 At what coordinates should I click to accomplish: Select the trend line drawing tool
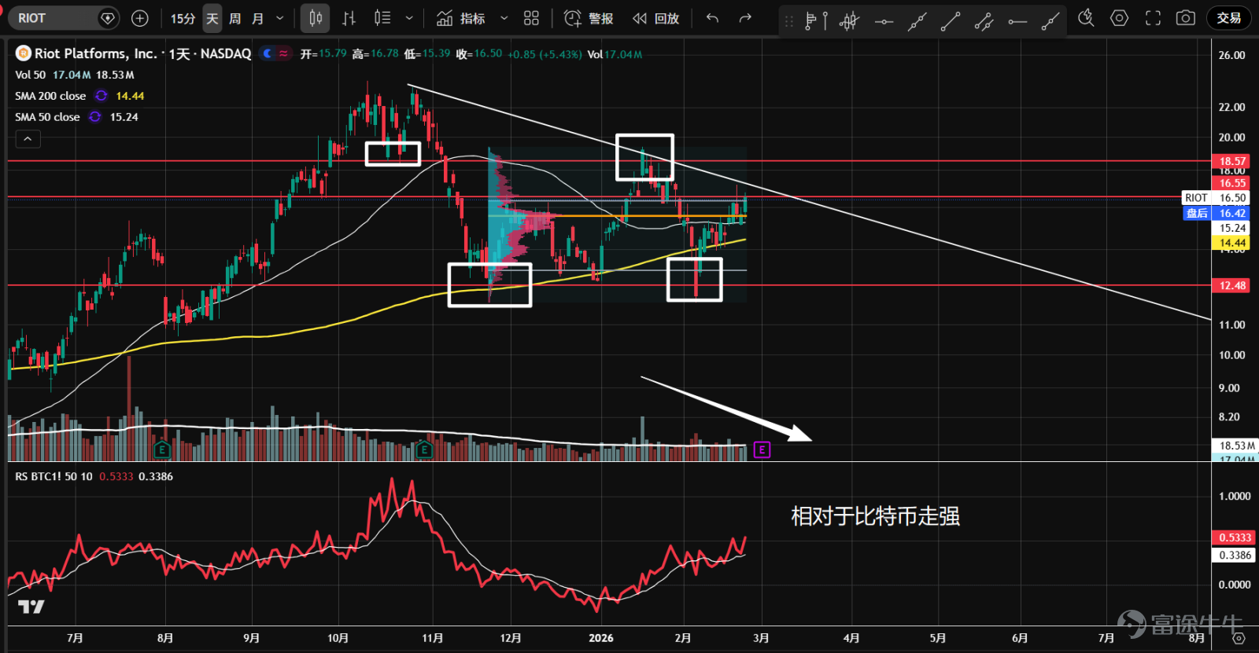coord(951,21)
